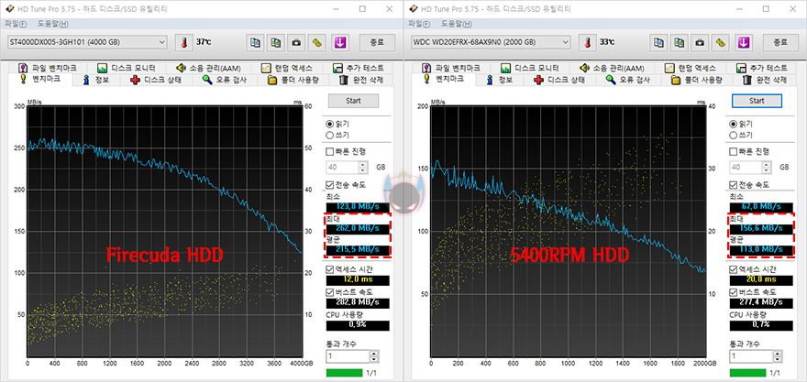Click 통과 개수 stepper arrows in right window

click(x=778, y=356)
